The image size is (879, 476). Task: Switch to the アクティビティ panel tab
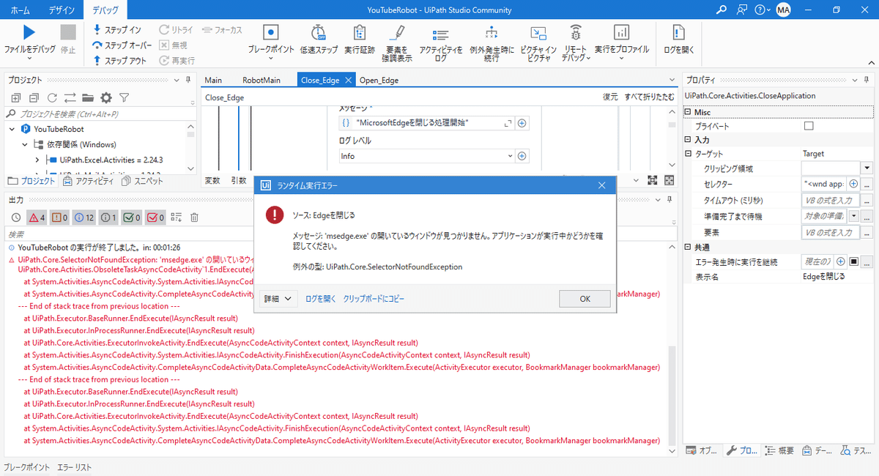click(89, 180)
